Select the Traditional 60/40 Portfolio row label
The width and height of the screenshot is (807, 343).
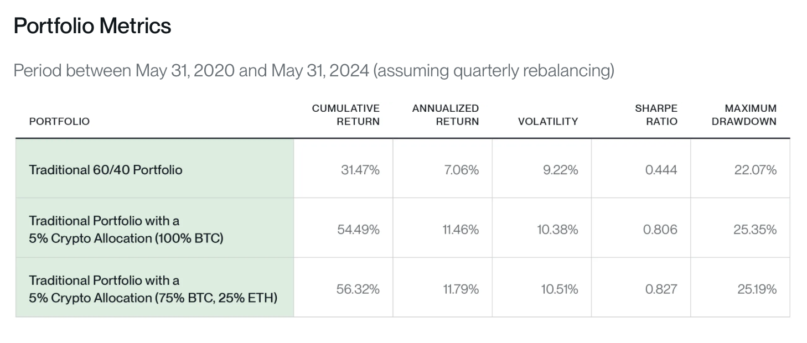coord(106,170)
